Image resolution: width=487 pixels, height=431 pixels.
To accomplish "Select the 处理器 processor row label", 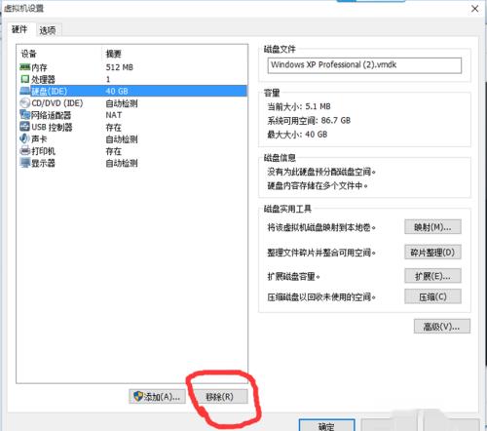I will (43, 79).
